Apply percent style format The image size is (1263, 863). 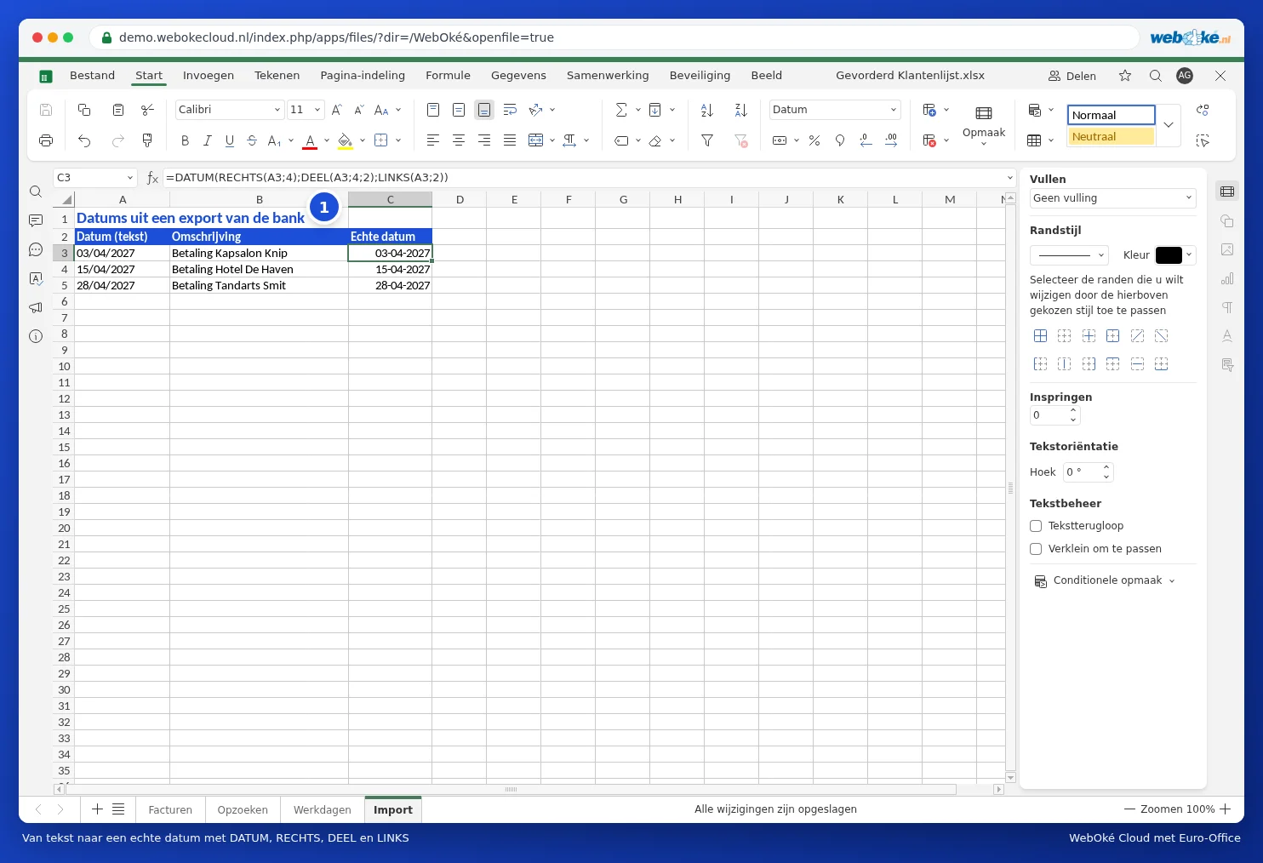[814, 140]
